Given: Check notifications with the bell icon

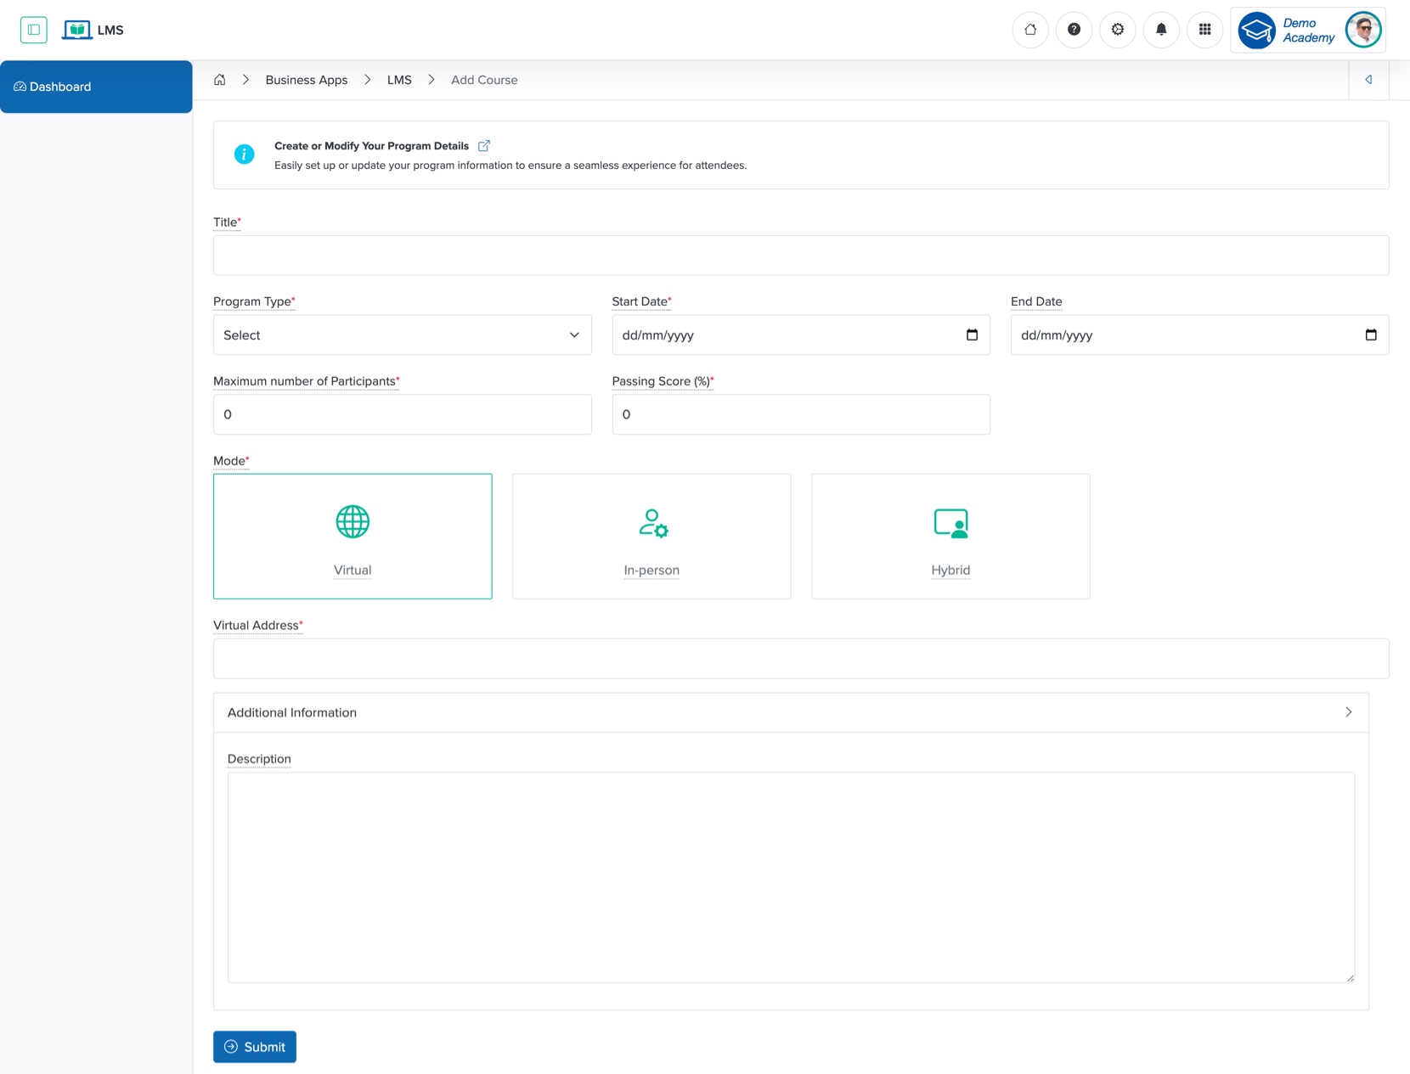Looking at the screenshot, I should (1161, 30).
